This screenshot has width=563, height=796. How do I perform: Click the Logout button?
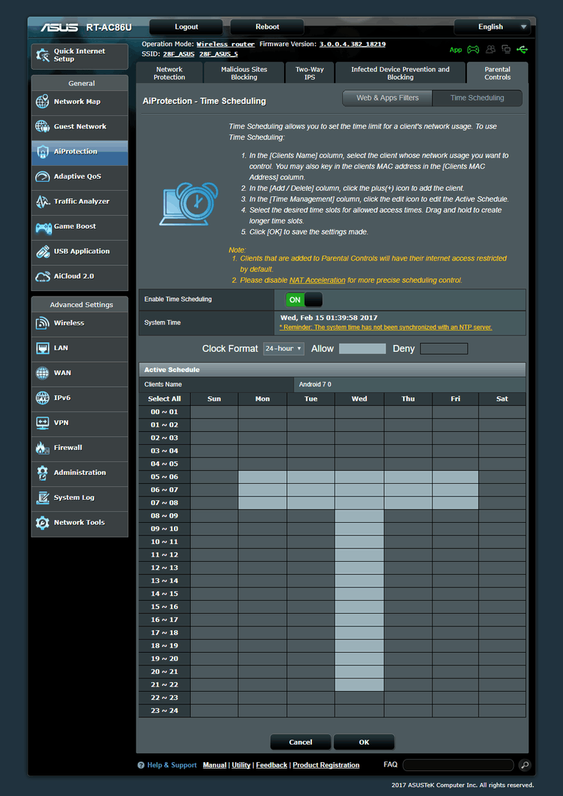[x=186, y=27]
